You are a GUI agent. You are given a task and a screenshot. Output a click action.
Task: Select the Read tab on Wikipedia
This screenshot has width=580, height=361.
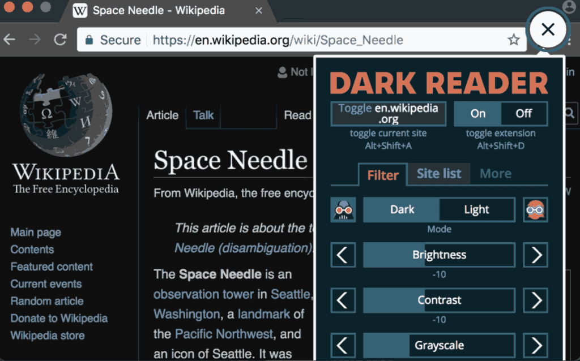click(x=297, y=115)
